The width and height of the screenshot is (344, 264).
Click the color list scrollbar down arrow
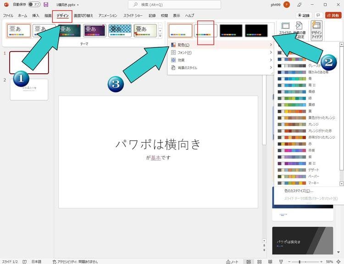click(341, 183)
